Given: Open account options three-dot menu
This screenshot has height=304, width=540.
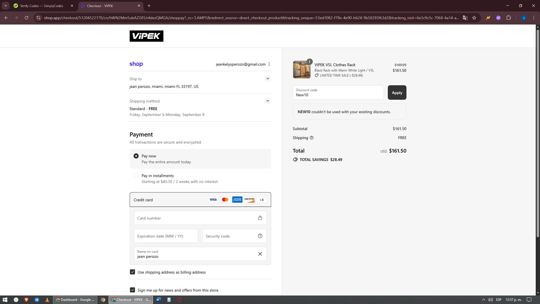Looking at the screenshot, I should point(269,64).
